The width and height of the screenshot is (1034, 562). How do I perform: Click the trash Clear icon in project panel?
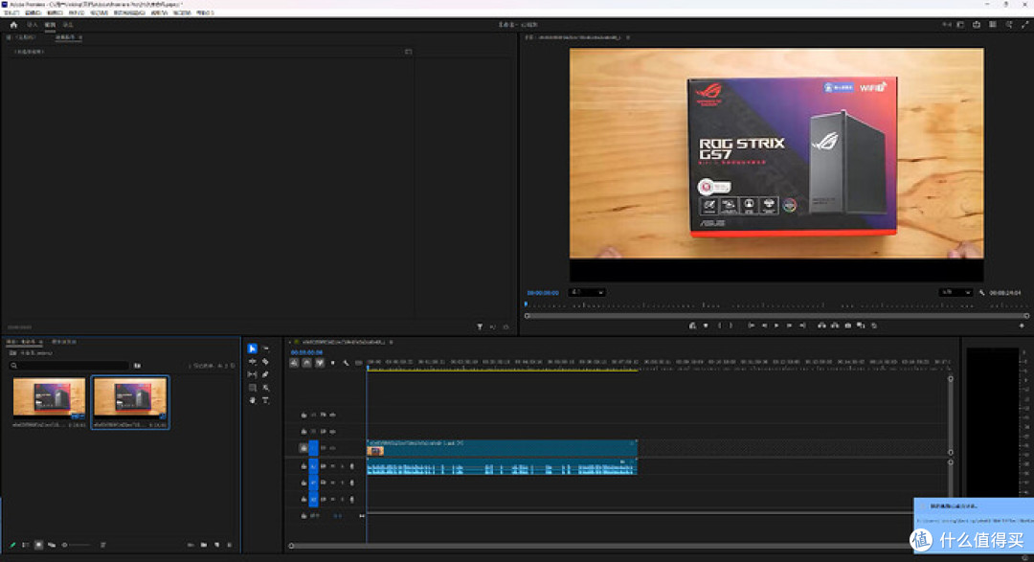point(230,545)
